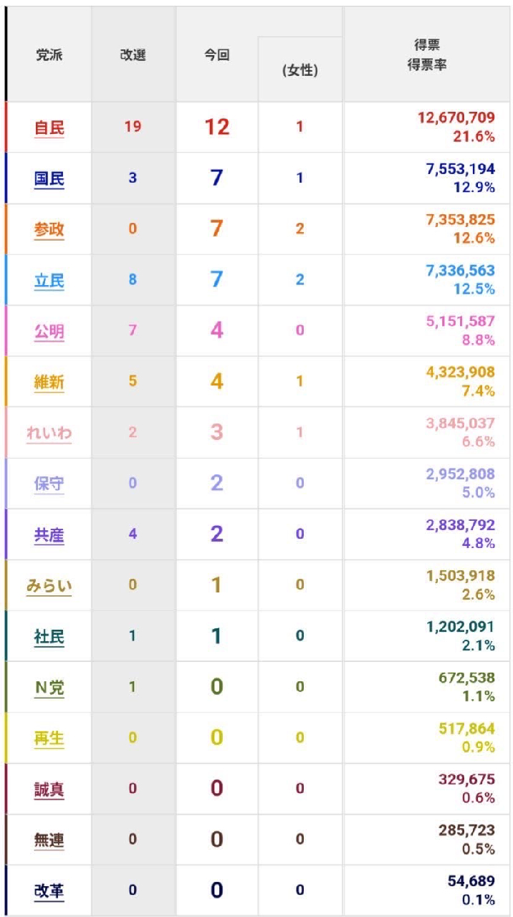Open the れいわ party link
Screen dimensions: 513x917
click(x=49, y=433)
